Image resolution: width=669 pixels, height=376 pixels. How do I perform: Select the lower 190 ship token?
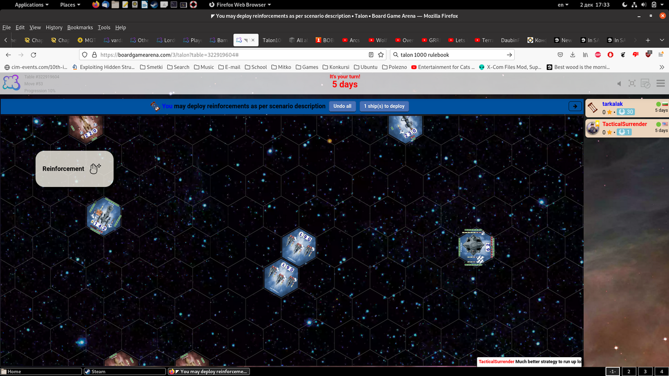[x=281, y=278]
